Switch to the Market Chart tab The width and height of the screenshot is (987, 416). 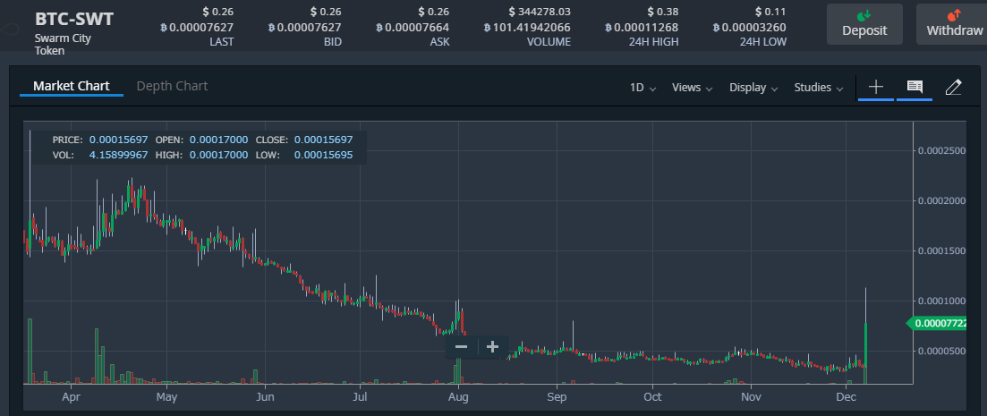coord(71,86)
